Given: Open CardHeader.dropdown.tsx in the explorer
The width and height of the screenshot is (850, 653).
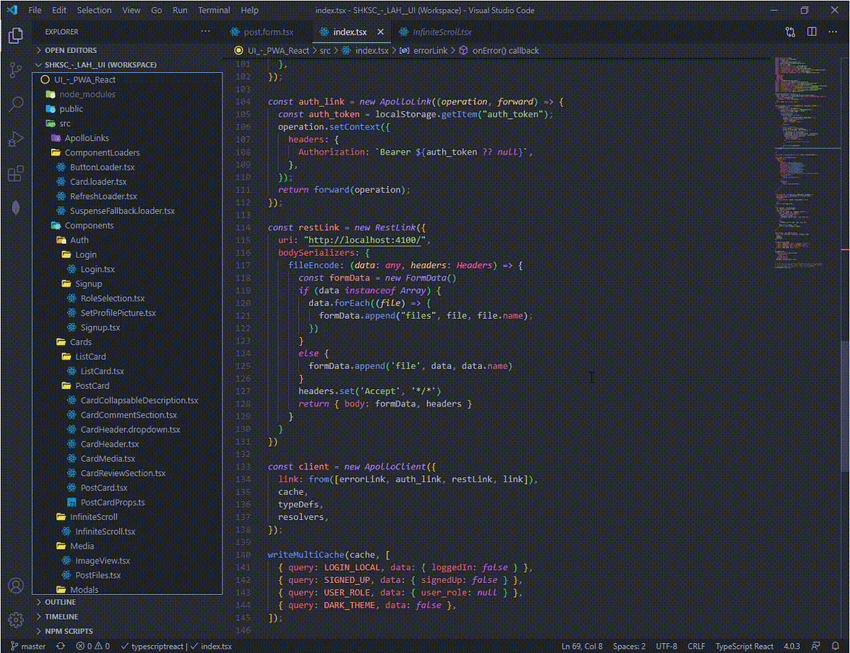Looking at the screenshot, I should (x=130, y=429).
